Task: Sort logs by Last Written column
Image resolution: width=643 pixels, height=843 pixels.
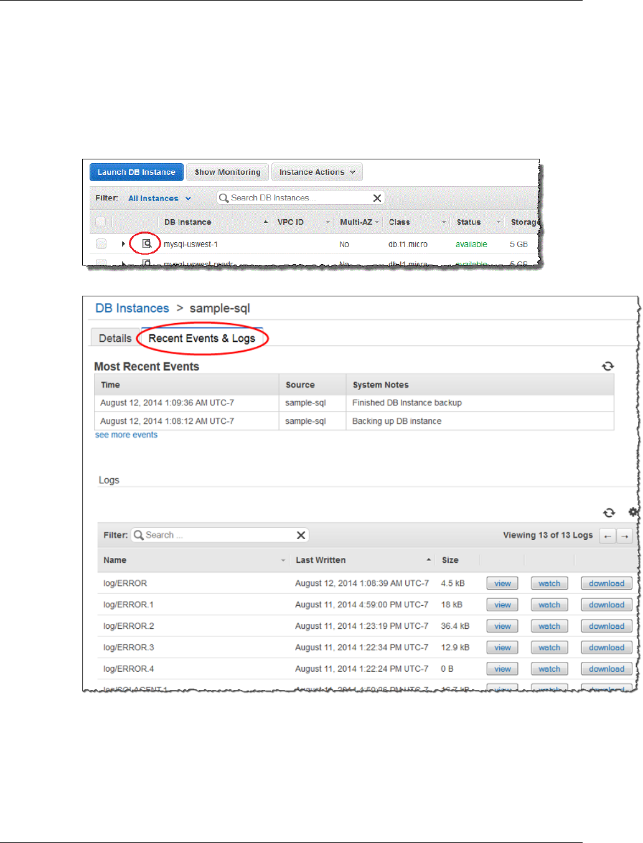Action: click(321, 560)
